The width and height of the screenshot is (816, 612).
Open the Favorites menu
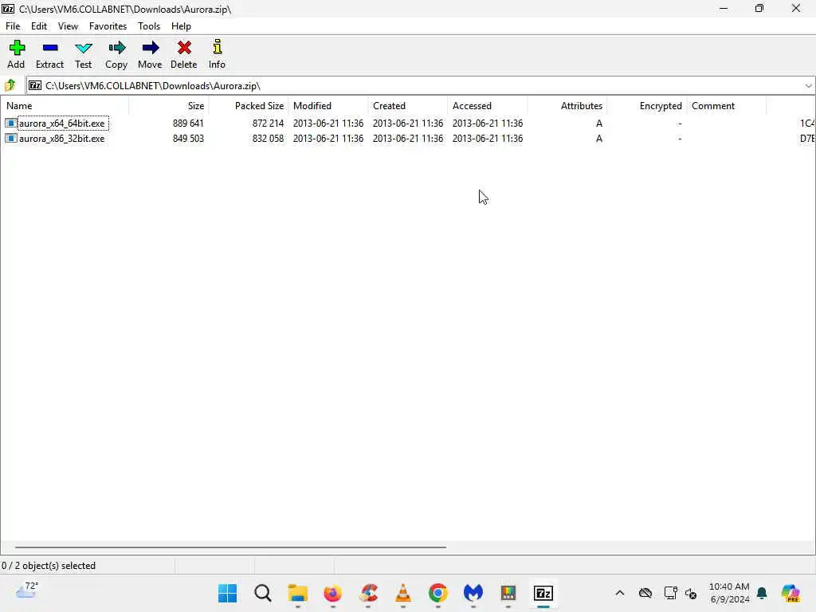coord(108,26)
